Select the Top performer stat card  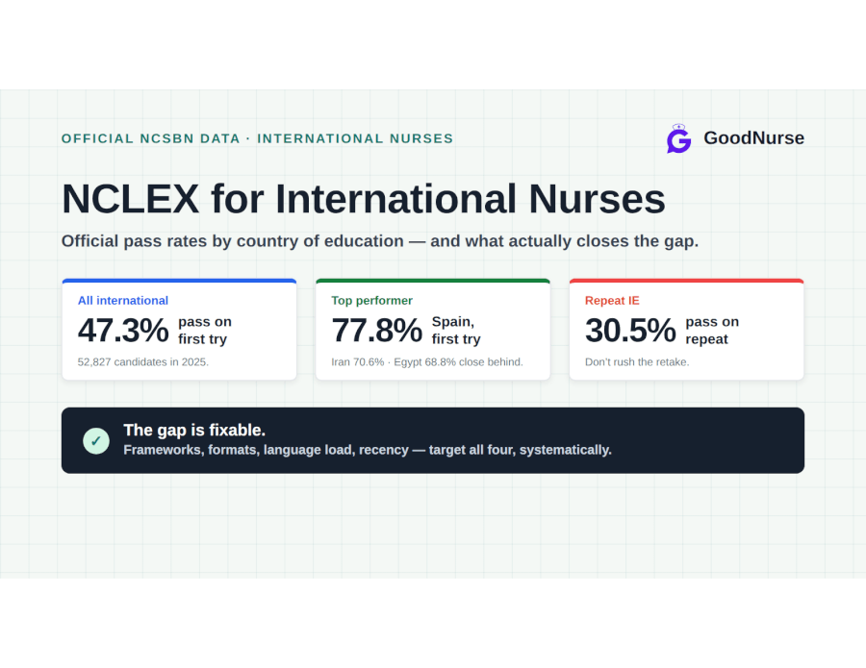click(433, 330)
